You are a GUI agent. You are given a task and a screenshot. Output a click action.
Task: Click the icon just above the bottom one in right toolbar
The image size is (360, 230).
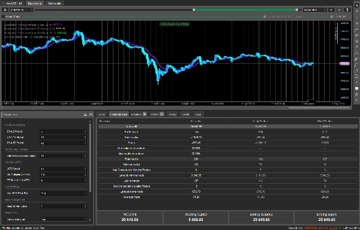click(x=356, y=94)
